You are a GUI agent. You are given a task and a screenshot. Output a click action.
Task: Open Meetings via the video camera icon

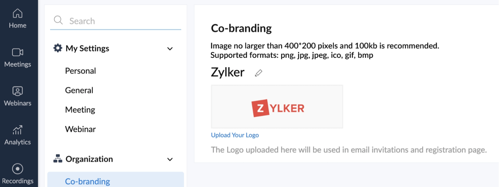pyautogui.click(x=17, y=52)
